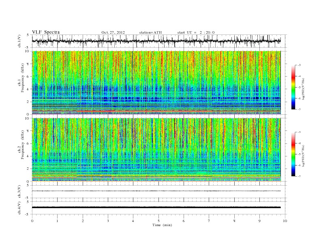Click the "9" minute tick label
The image size is (321, 248).
coord(259,221)
